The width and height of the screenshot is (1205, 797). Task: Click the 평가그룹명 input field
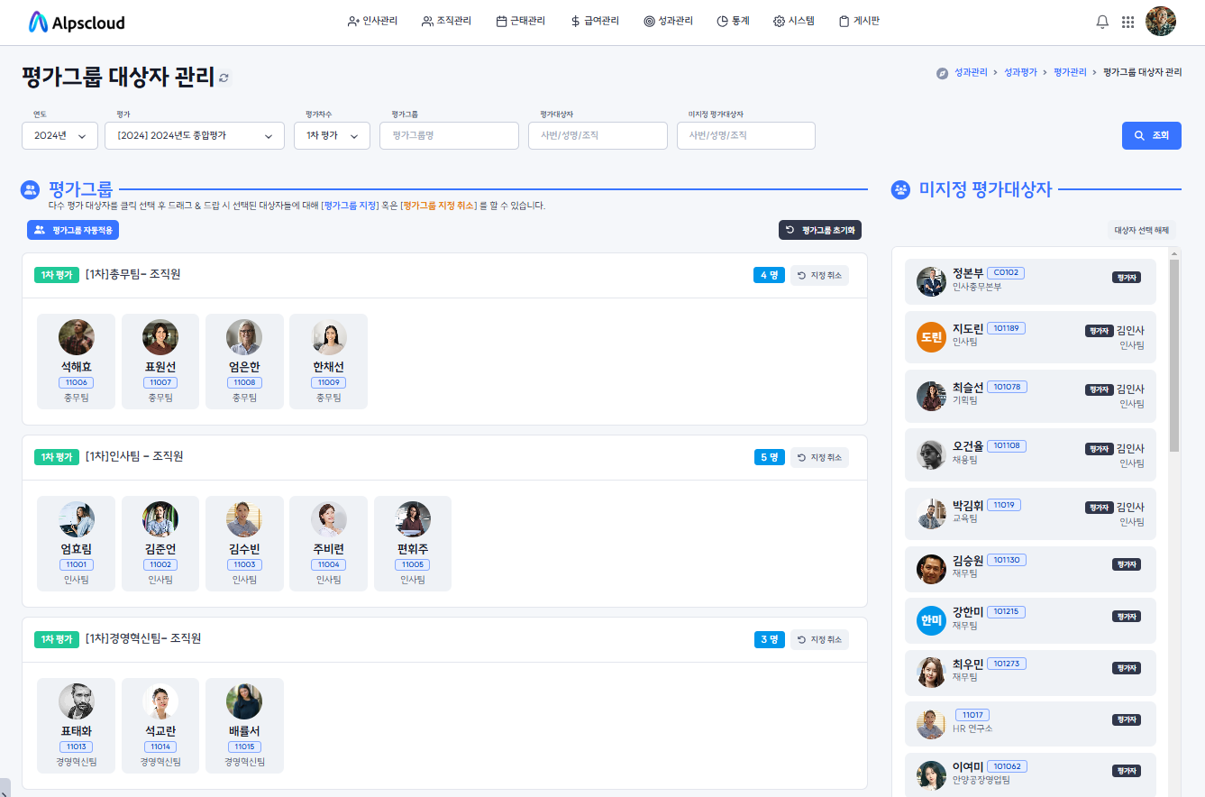[x=449, y=135]
